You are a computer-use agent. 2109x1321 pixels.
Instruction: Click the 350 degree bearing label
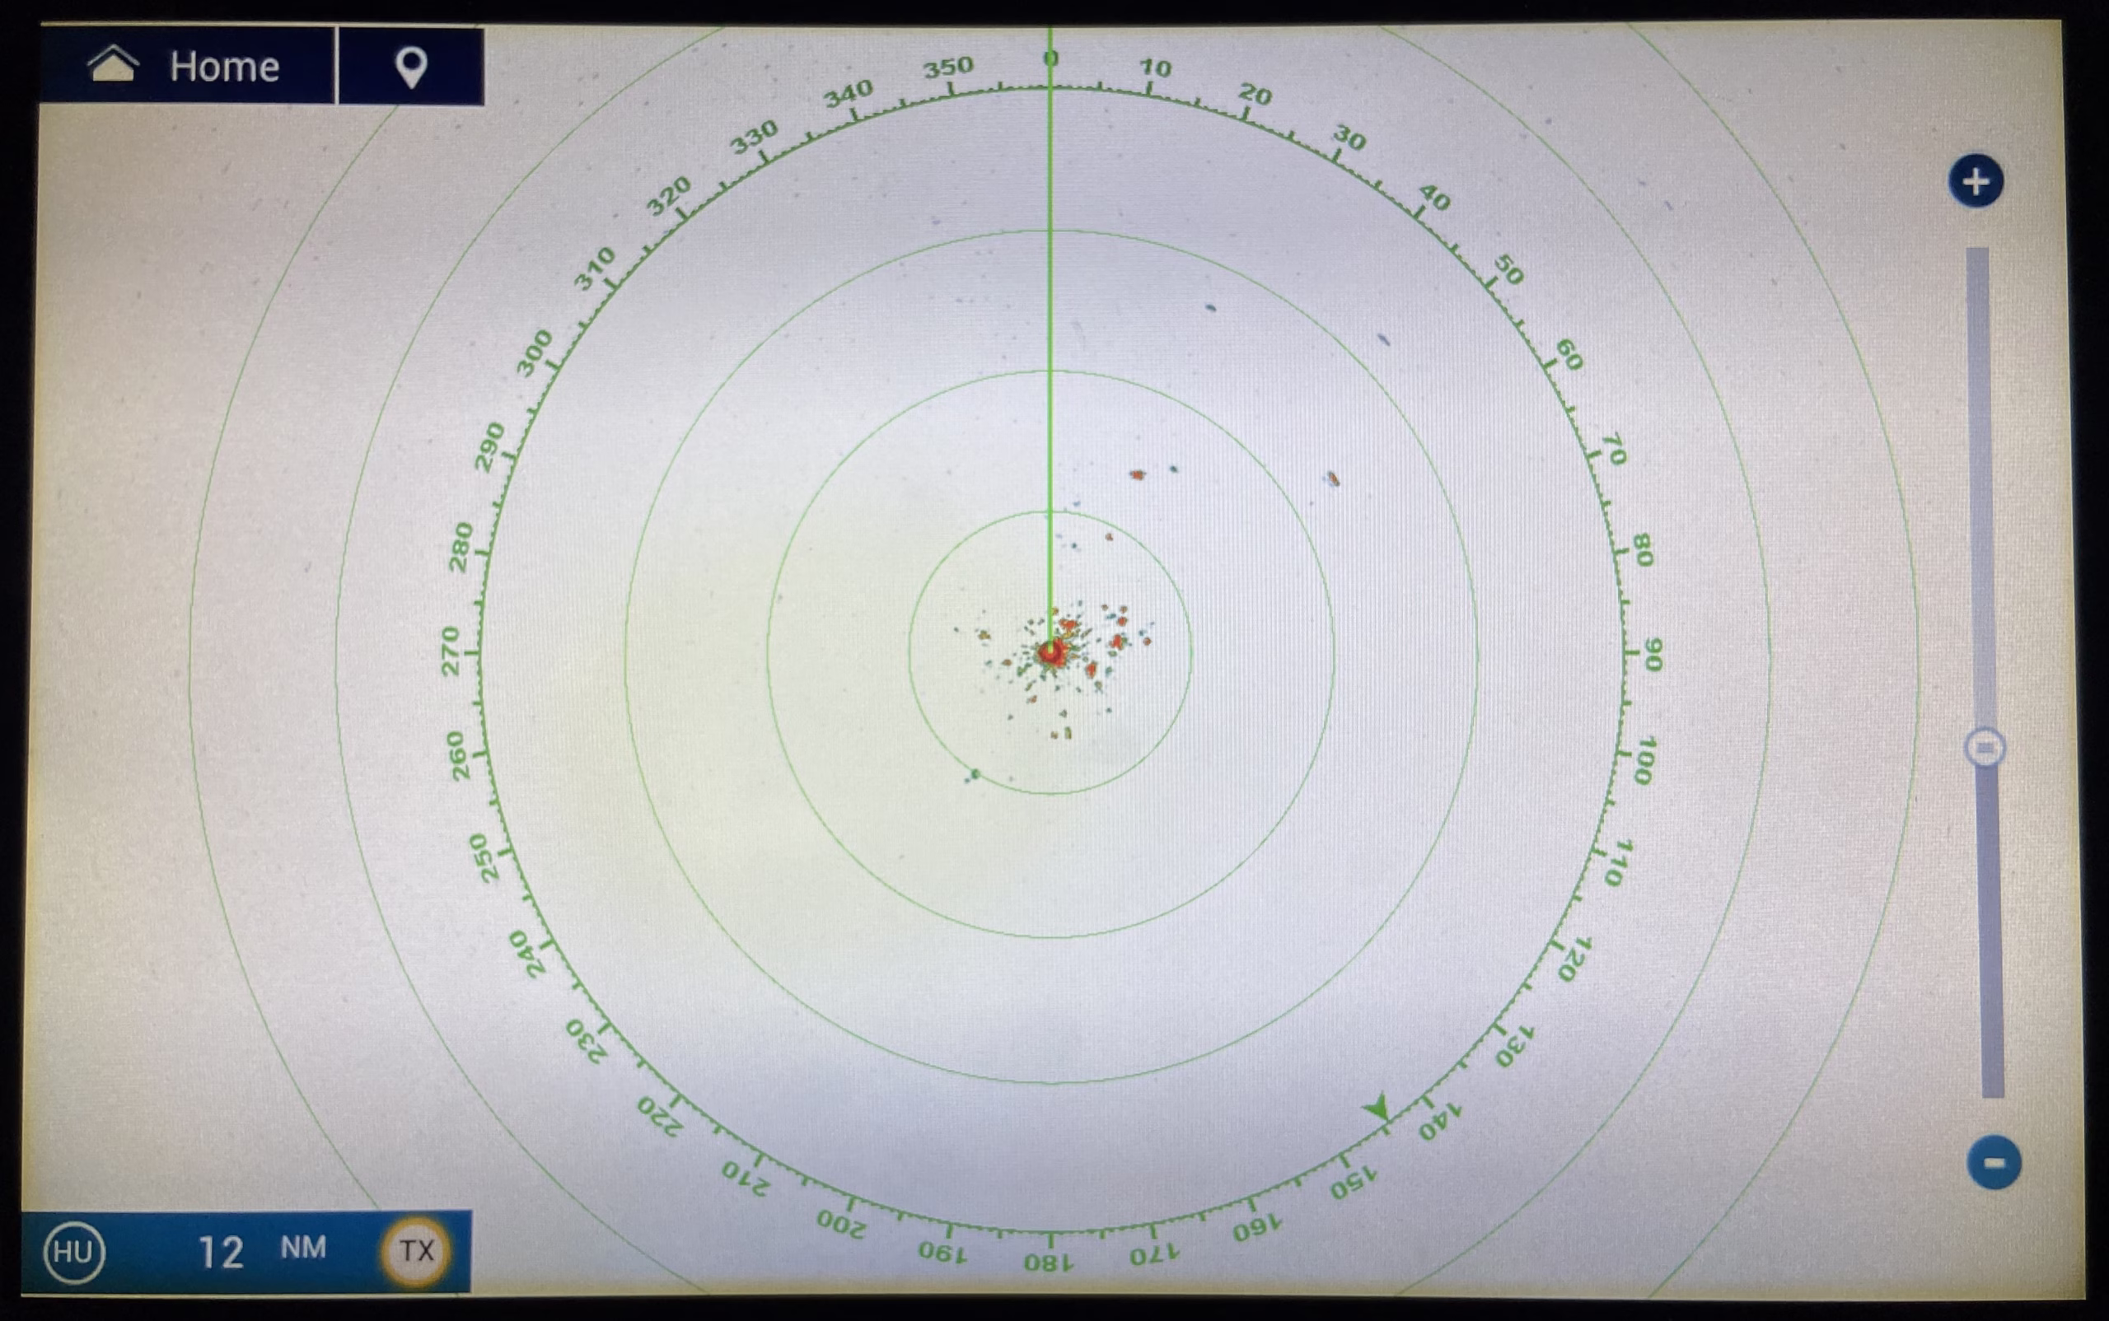(x=948, y=67)
